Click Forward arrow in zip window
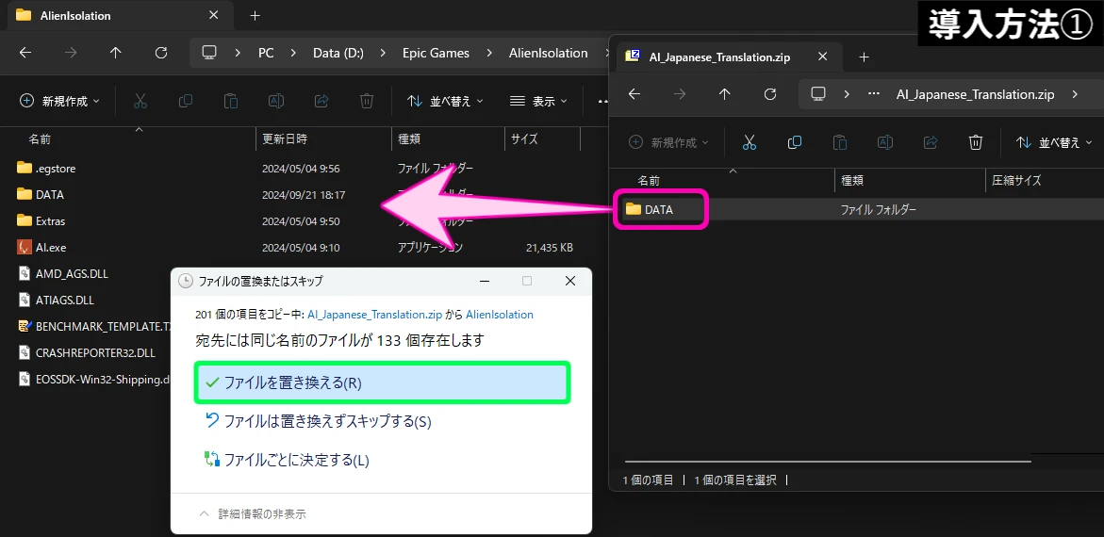Viewport: 1104px width, 537px height. (x=680, y=93)
